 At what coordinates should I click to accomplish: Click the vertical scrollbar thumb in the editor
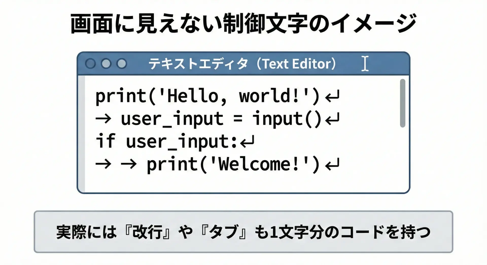click(x=403, y=103)
